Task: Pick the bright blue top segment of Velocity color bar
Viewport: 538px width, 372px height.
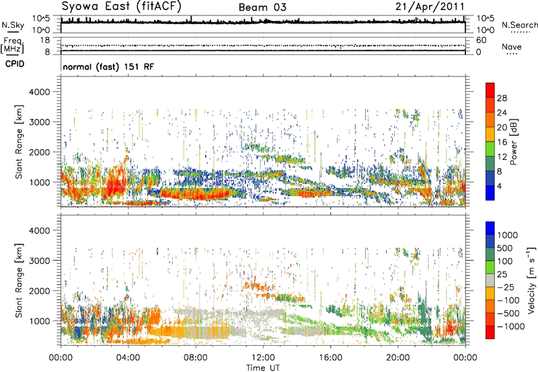Action: [x=490, y=228]
